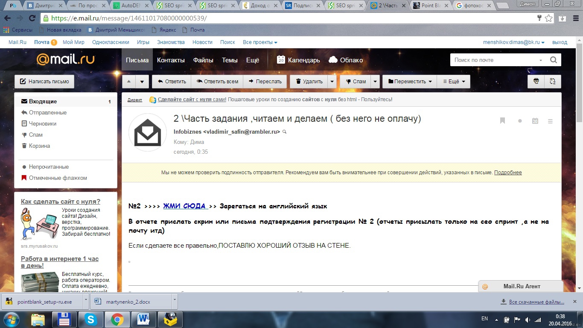The width and height of the screenshot is (583, 328).
Task: Open the Контакты tab
Action: coord(171,60)
